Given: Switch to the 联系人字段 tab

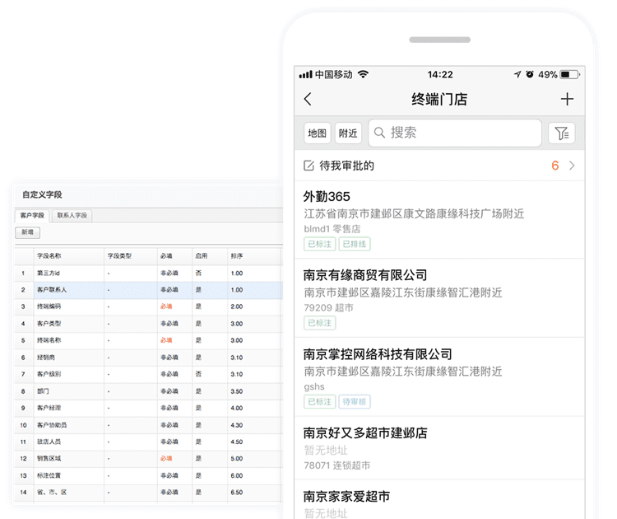Looking at the screenshot, I should [72, 216].
